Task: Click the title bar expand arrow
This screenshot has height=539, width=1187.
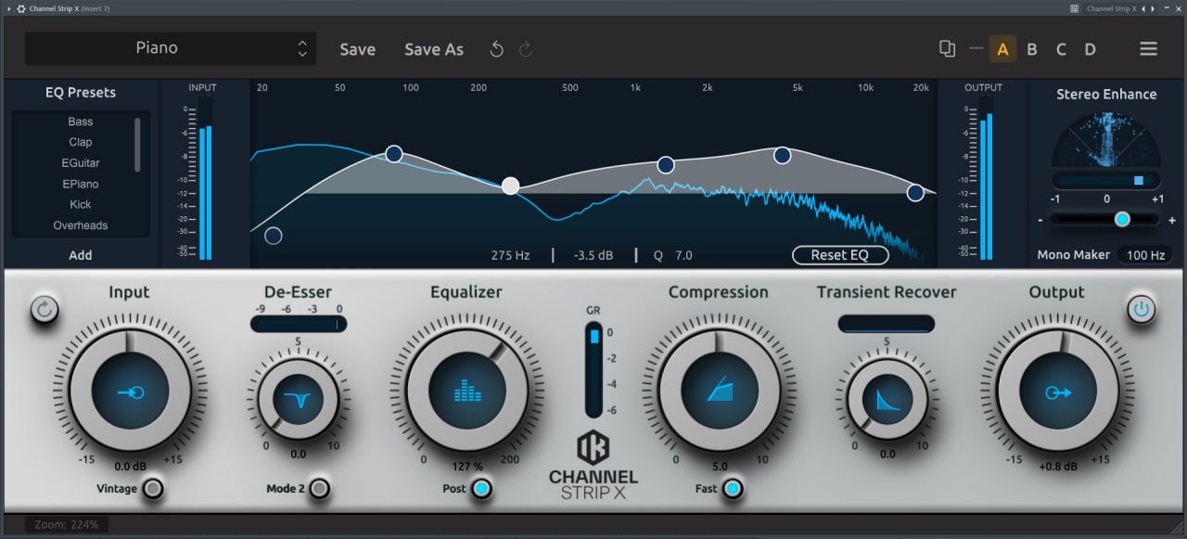Action: pos(8,8)
